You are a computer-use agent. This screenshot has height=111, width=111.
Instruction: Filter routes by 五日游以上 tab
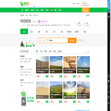tap(60, 51)
